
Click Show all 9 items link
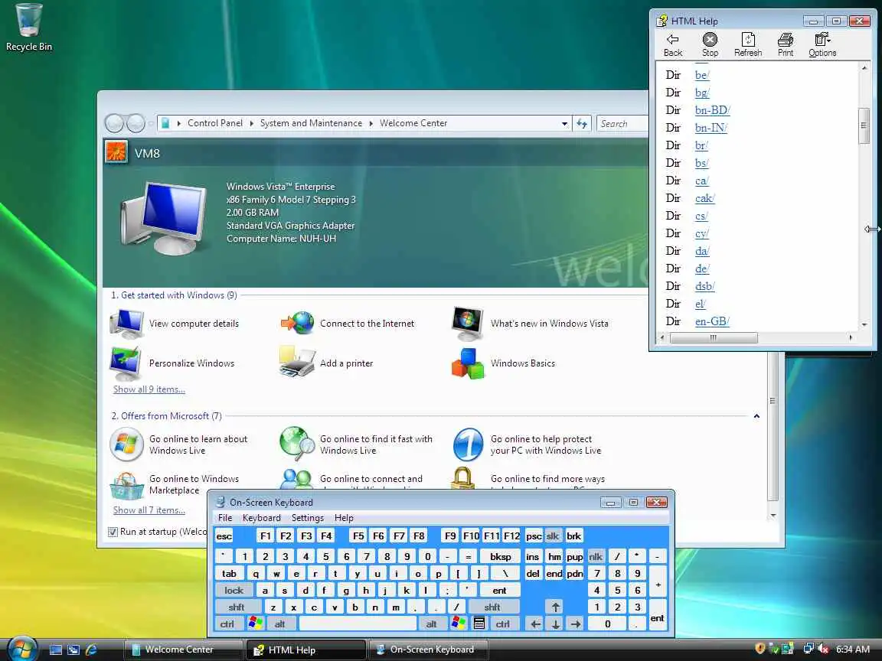pyautogui.click(x=149, y=389)
